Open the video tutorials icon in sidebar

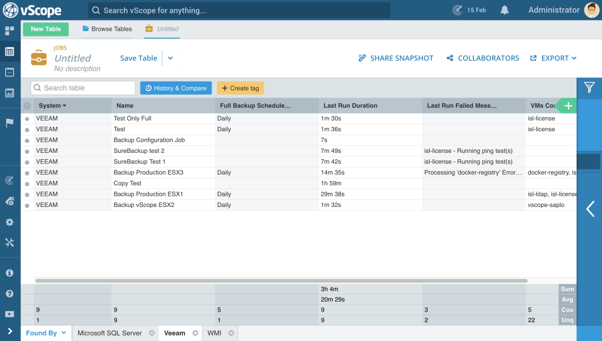click(x=9, y=314)
